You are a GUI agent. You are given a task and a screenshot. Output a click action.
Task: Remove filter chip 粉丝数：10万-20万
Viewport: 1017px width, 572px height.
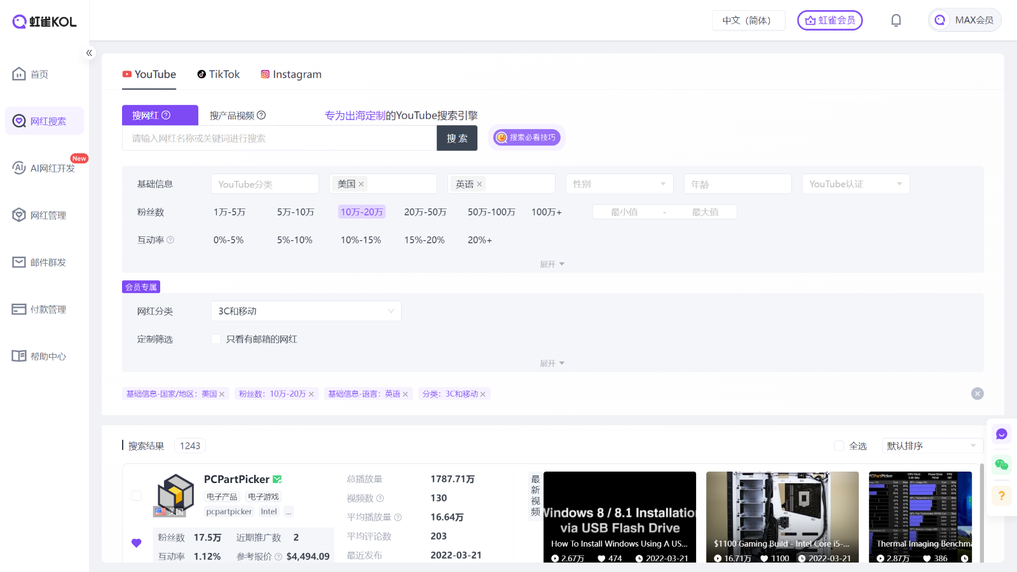point(311,394)
